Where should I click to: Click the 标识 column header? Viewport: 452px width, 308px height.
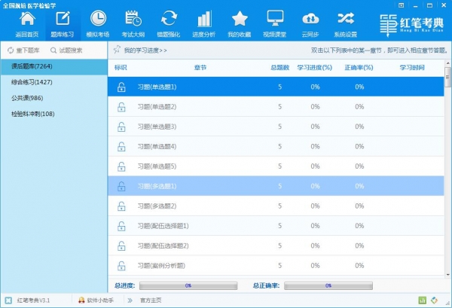121,68
